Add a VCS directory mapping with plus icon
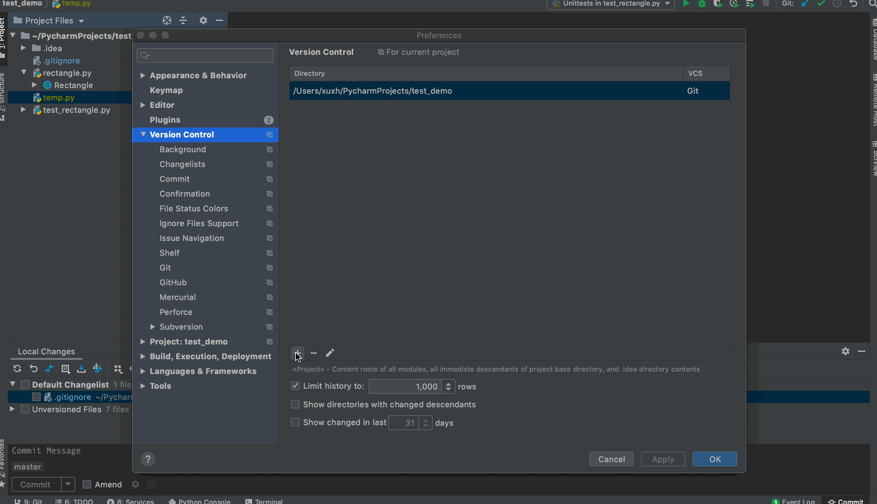 (298, 353)
